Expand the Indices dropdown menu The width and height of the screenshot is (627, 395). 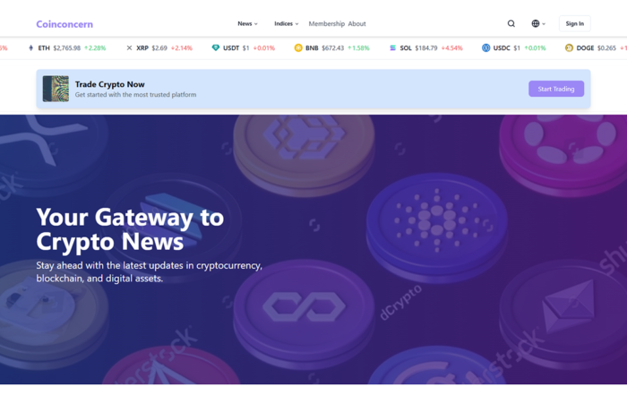click(287, 24)
